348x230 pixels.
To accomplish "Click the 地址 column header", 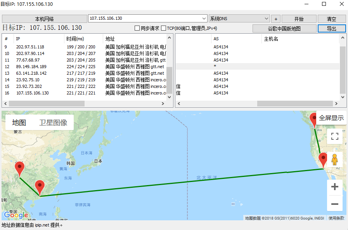I will [x=135, y=39].
